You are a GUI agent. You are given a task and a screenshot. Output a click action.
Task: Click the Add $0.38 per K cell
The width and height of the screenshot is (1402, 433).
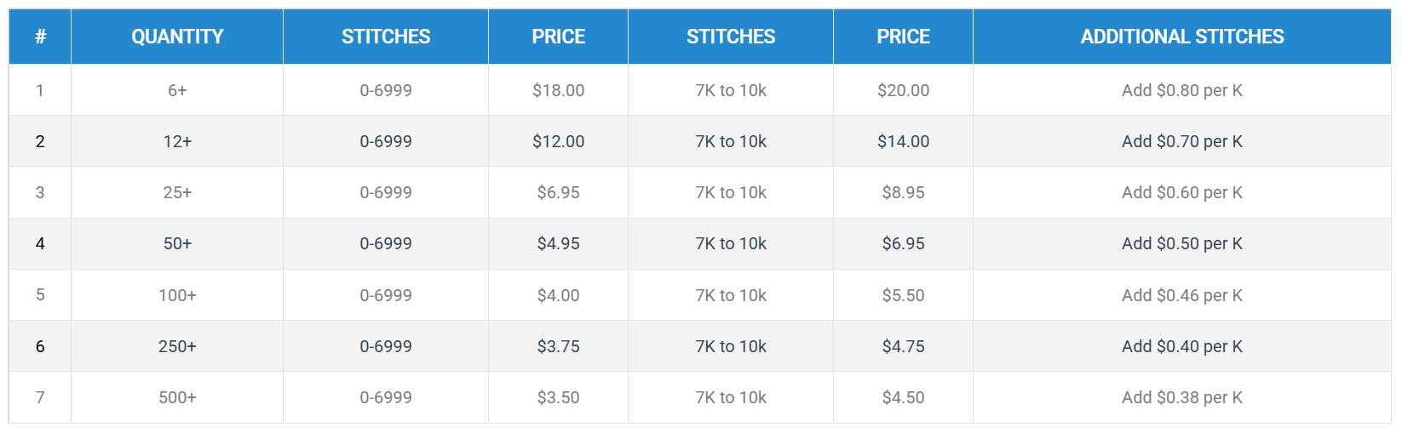1181,397
